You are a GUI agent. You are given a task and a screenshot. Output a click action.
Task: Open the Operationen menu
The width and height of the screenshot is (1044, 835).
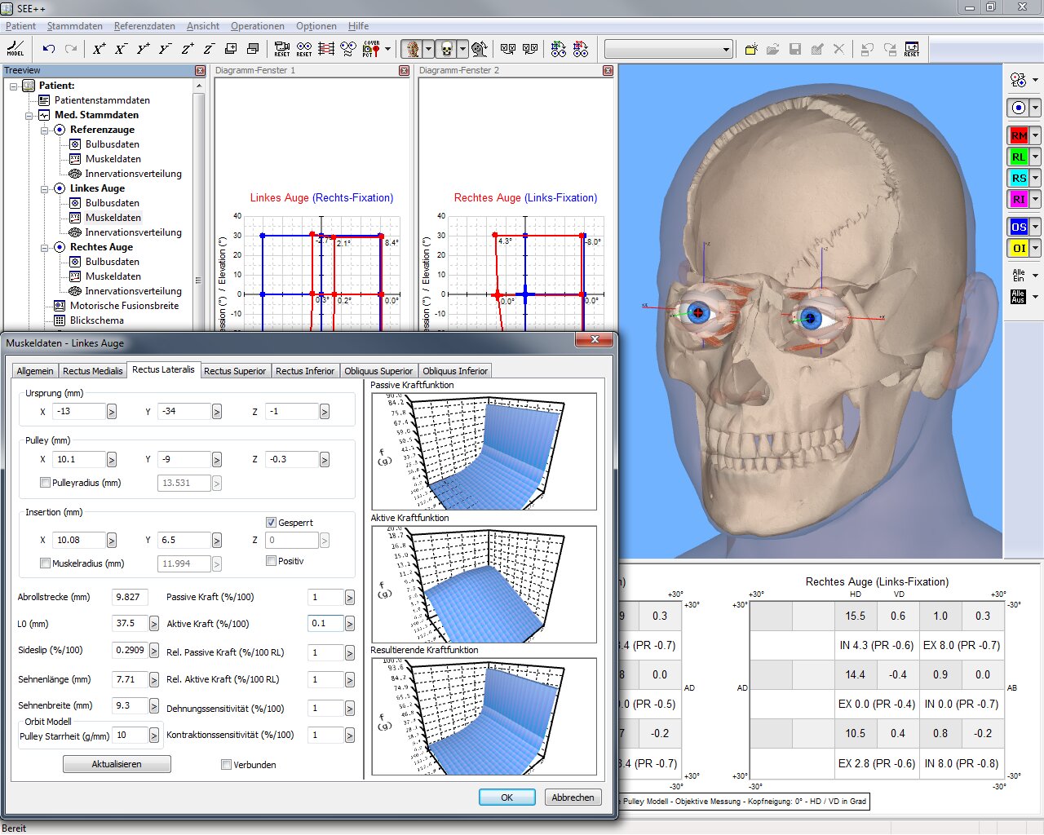click(x=257, y=26)
